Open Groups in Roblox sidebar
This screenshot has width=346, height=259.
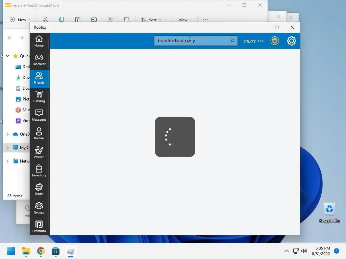pyautogui.click(x=39, y=208)
